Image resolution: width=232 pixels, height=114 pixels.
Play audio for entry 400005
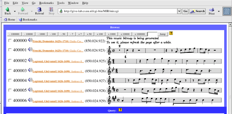tap(30, 90)
